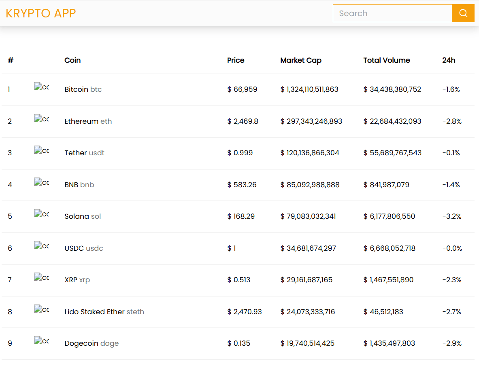Select market cap $ 85,092,988,888
479x368 pixels.
[310, 185]
